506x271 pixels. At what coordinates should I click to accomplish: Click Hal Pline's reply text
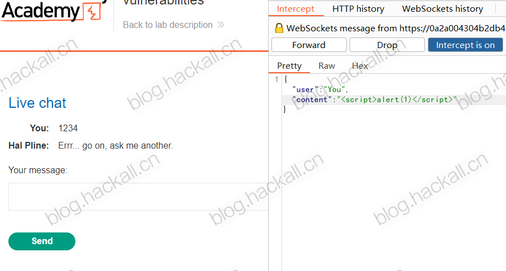[x=116, y=146]
